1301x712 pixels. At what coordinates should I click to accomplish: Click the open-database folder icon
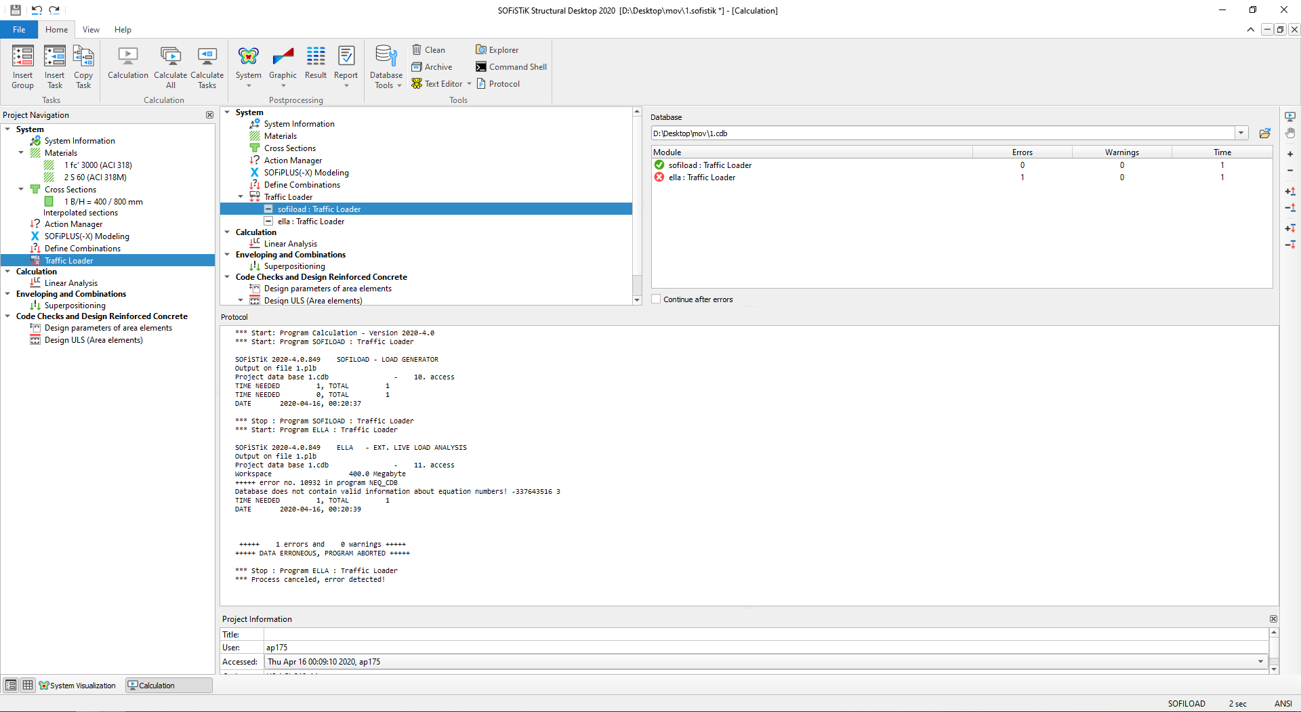pos(1264,133)
